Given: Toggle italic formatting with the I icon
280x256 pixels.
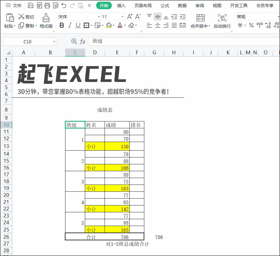Looking at the screenshot, I should click(70, 25).
